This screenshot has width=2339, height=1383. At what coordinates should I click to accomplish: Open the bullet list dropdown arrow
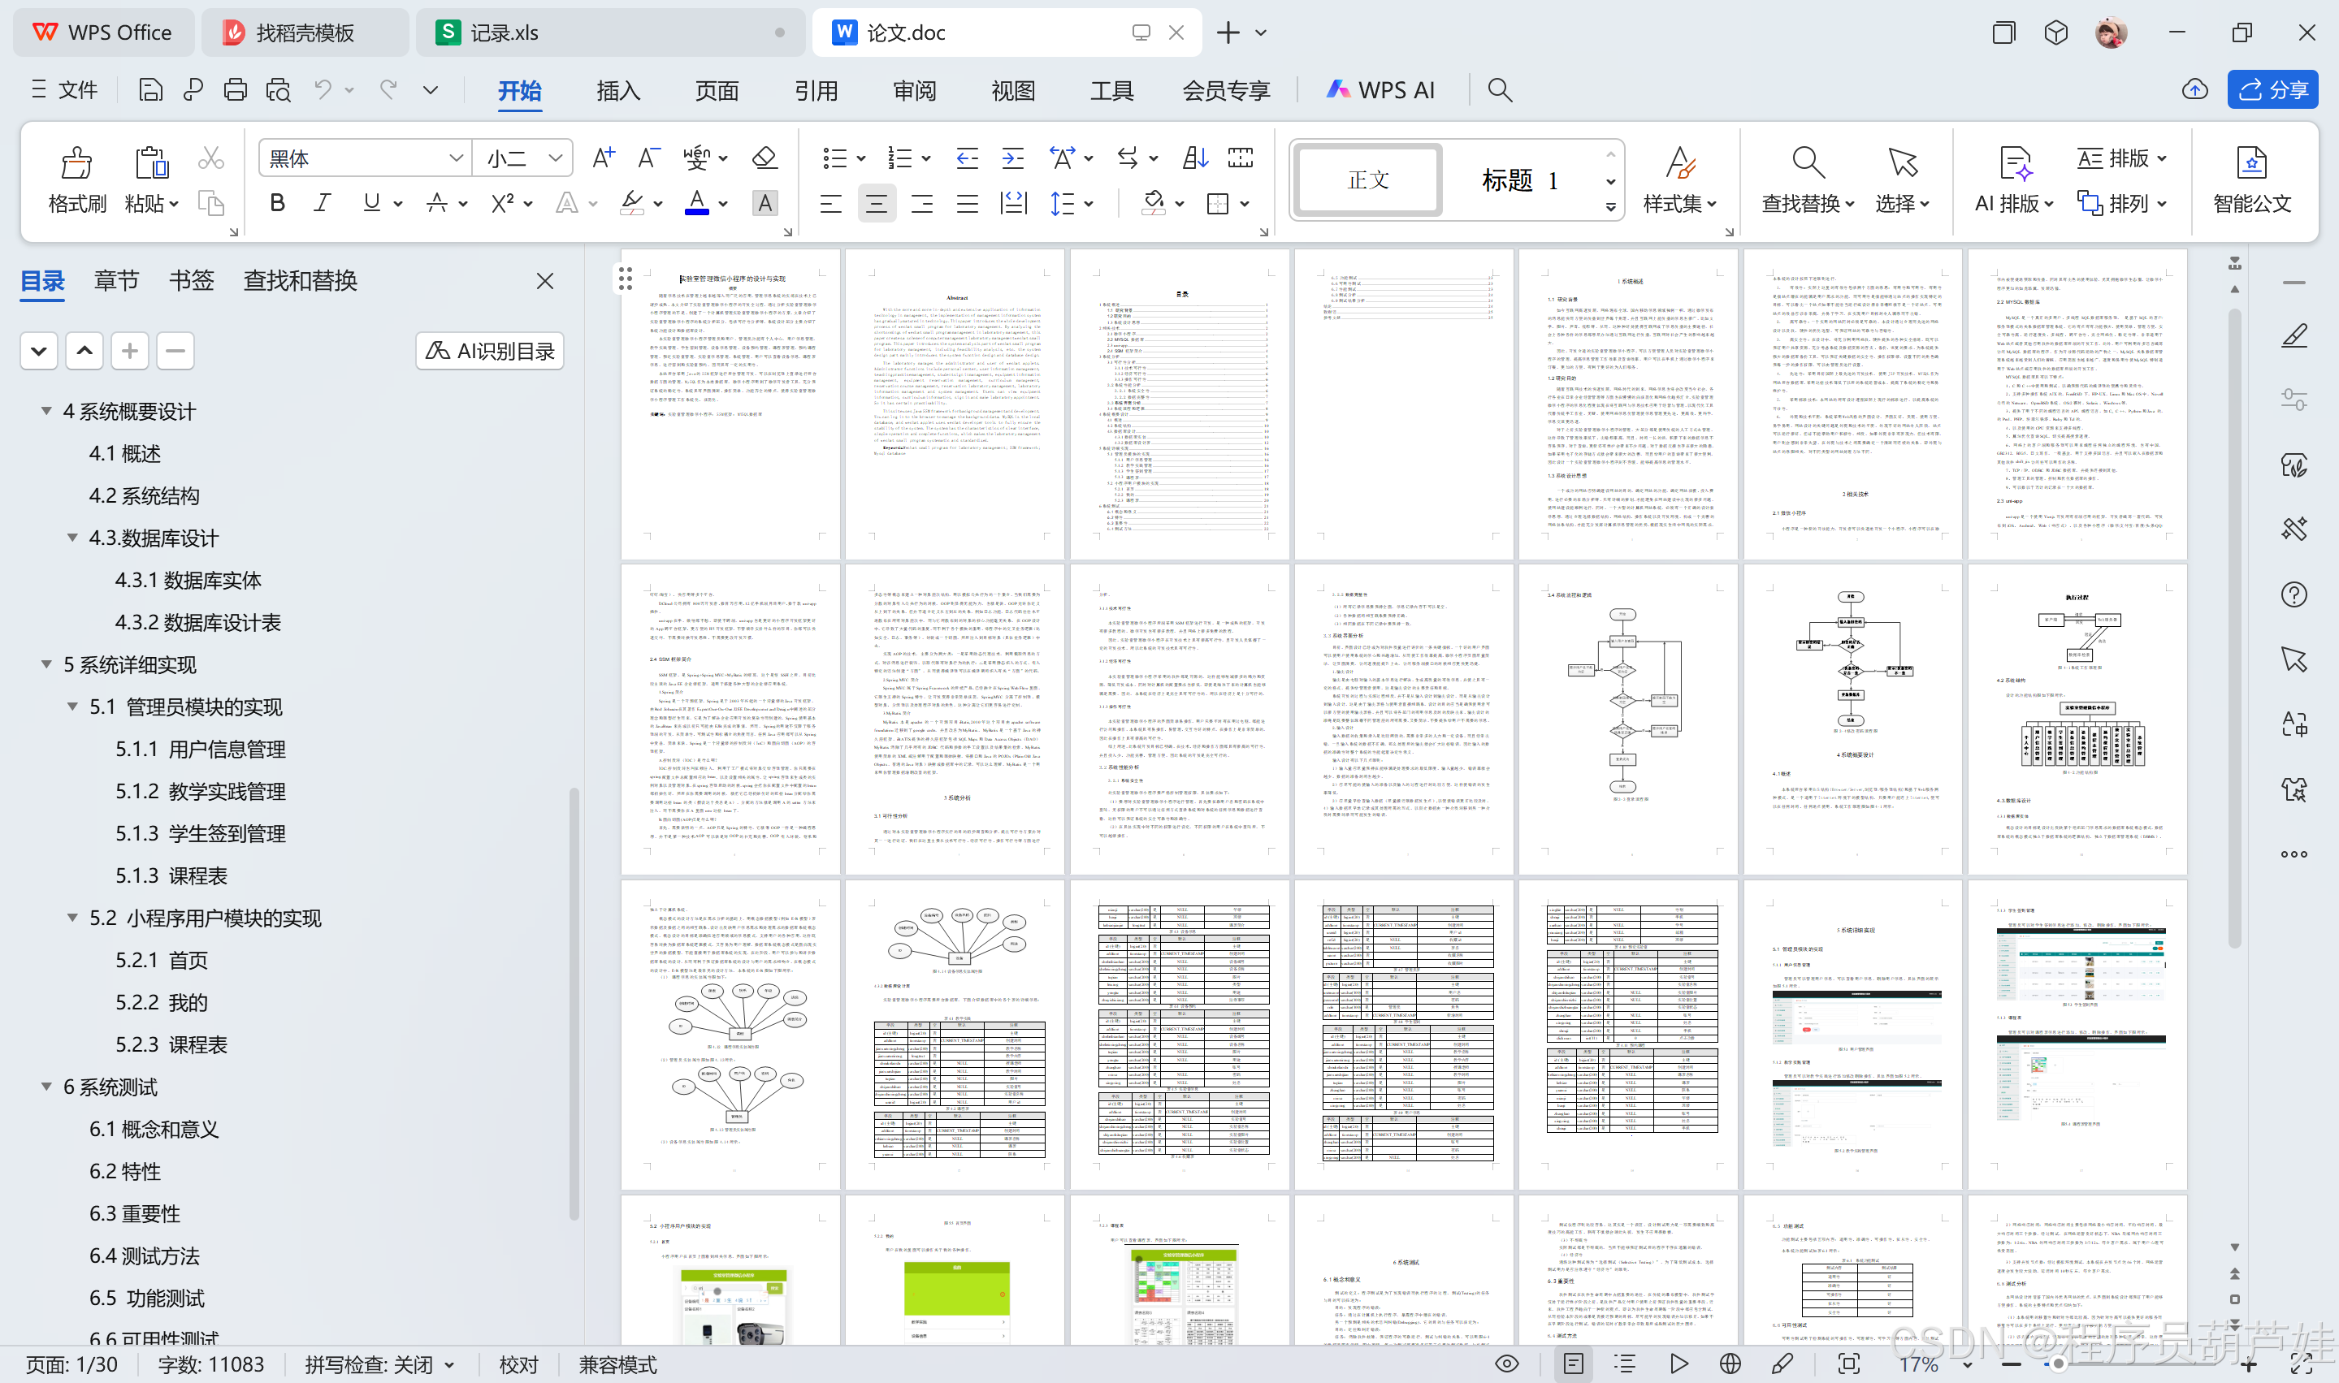860,158
